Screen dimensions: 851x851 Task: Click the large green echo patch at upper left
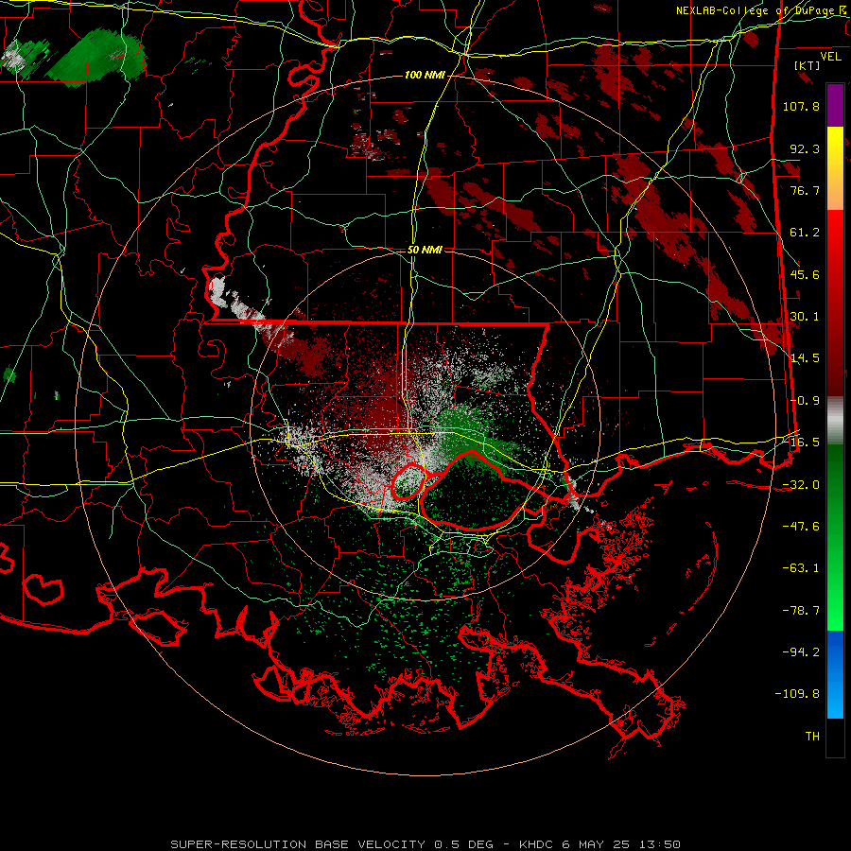96,58
